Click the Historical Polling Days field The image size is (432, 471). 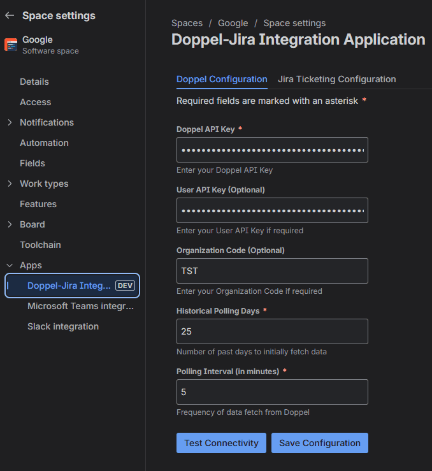click(272, 331)
